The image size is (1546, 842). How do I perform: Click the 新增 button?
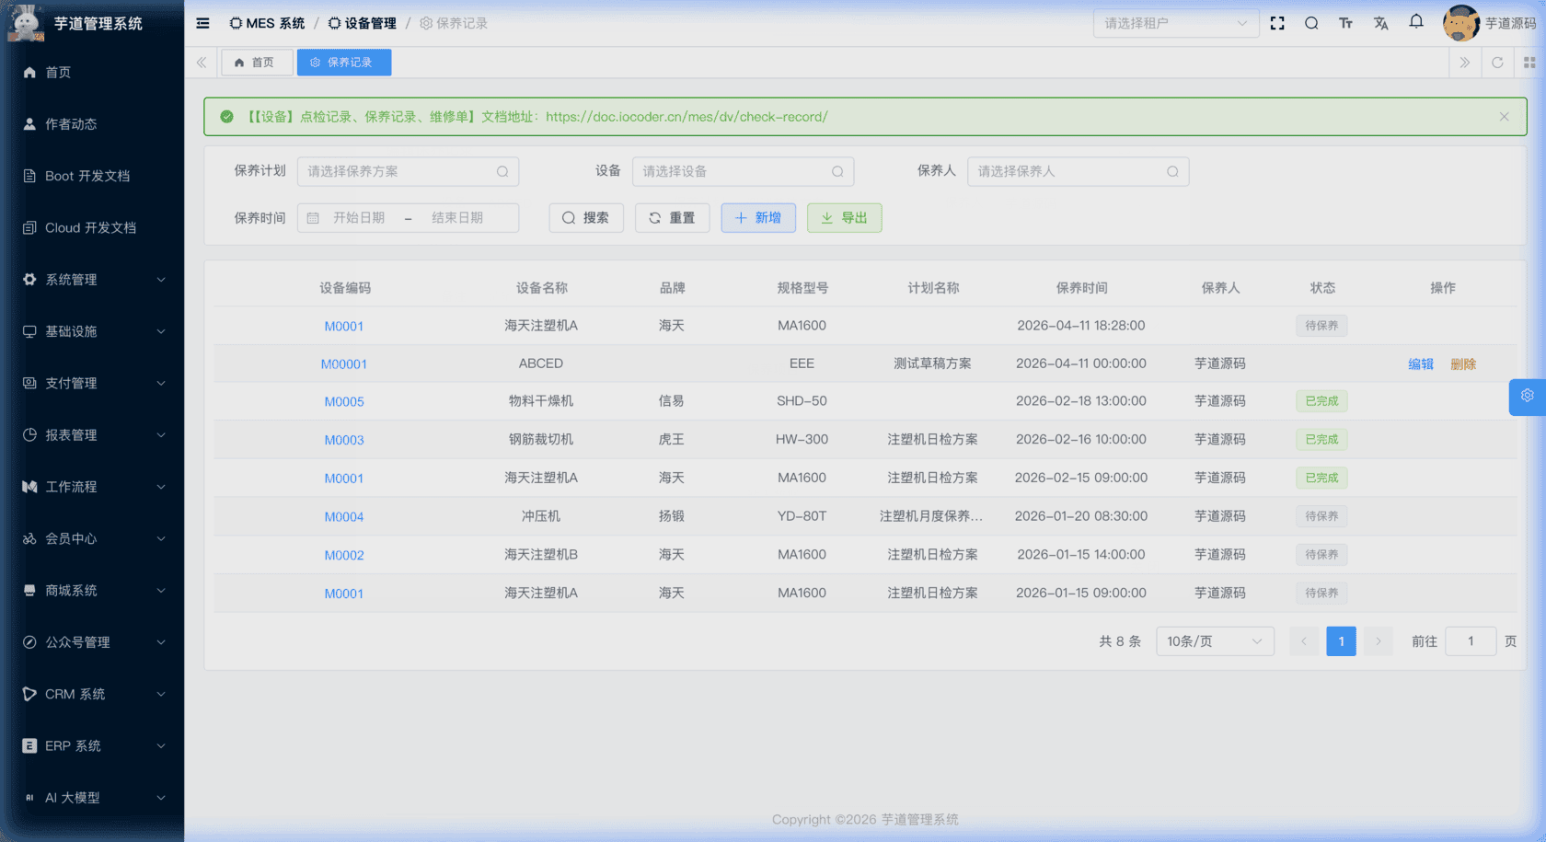(757, 218)
